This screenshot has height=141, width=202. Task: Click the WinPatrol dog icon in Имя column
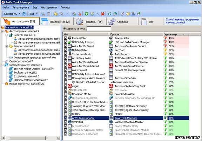point(70,122)
